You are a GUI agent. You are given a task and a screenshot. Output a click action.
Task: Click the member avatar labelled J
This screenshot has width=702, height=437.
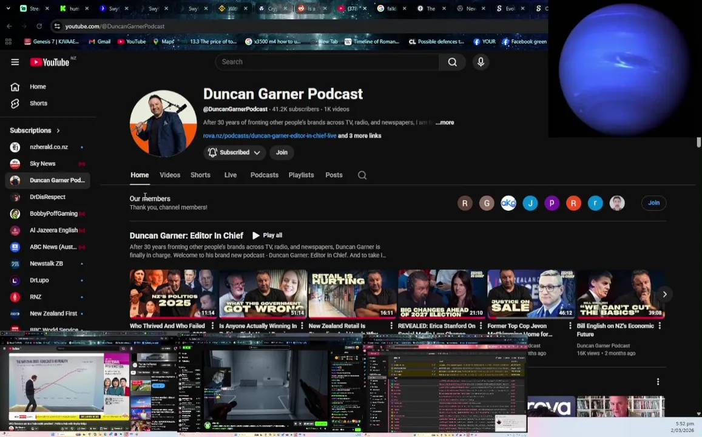click(530, 203)
